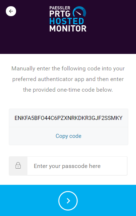Click the PRTG speedometer gauge icon
136x216 pixels.
pos(79,12)
